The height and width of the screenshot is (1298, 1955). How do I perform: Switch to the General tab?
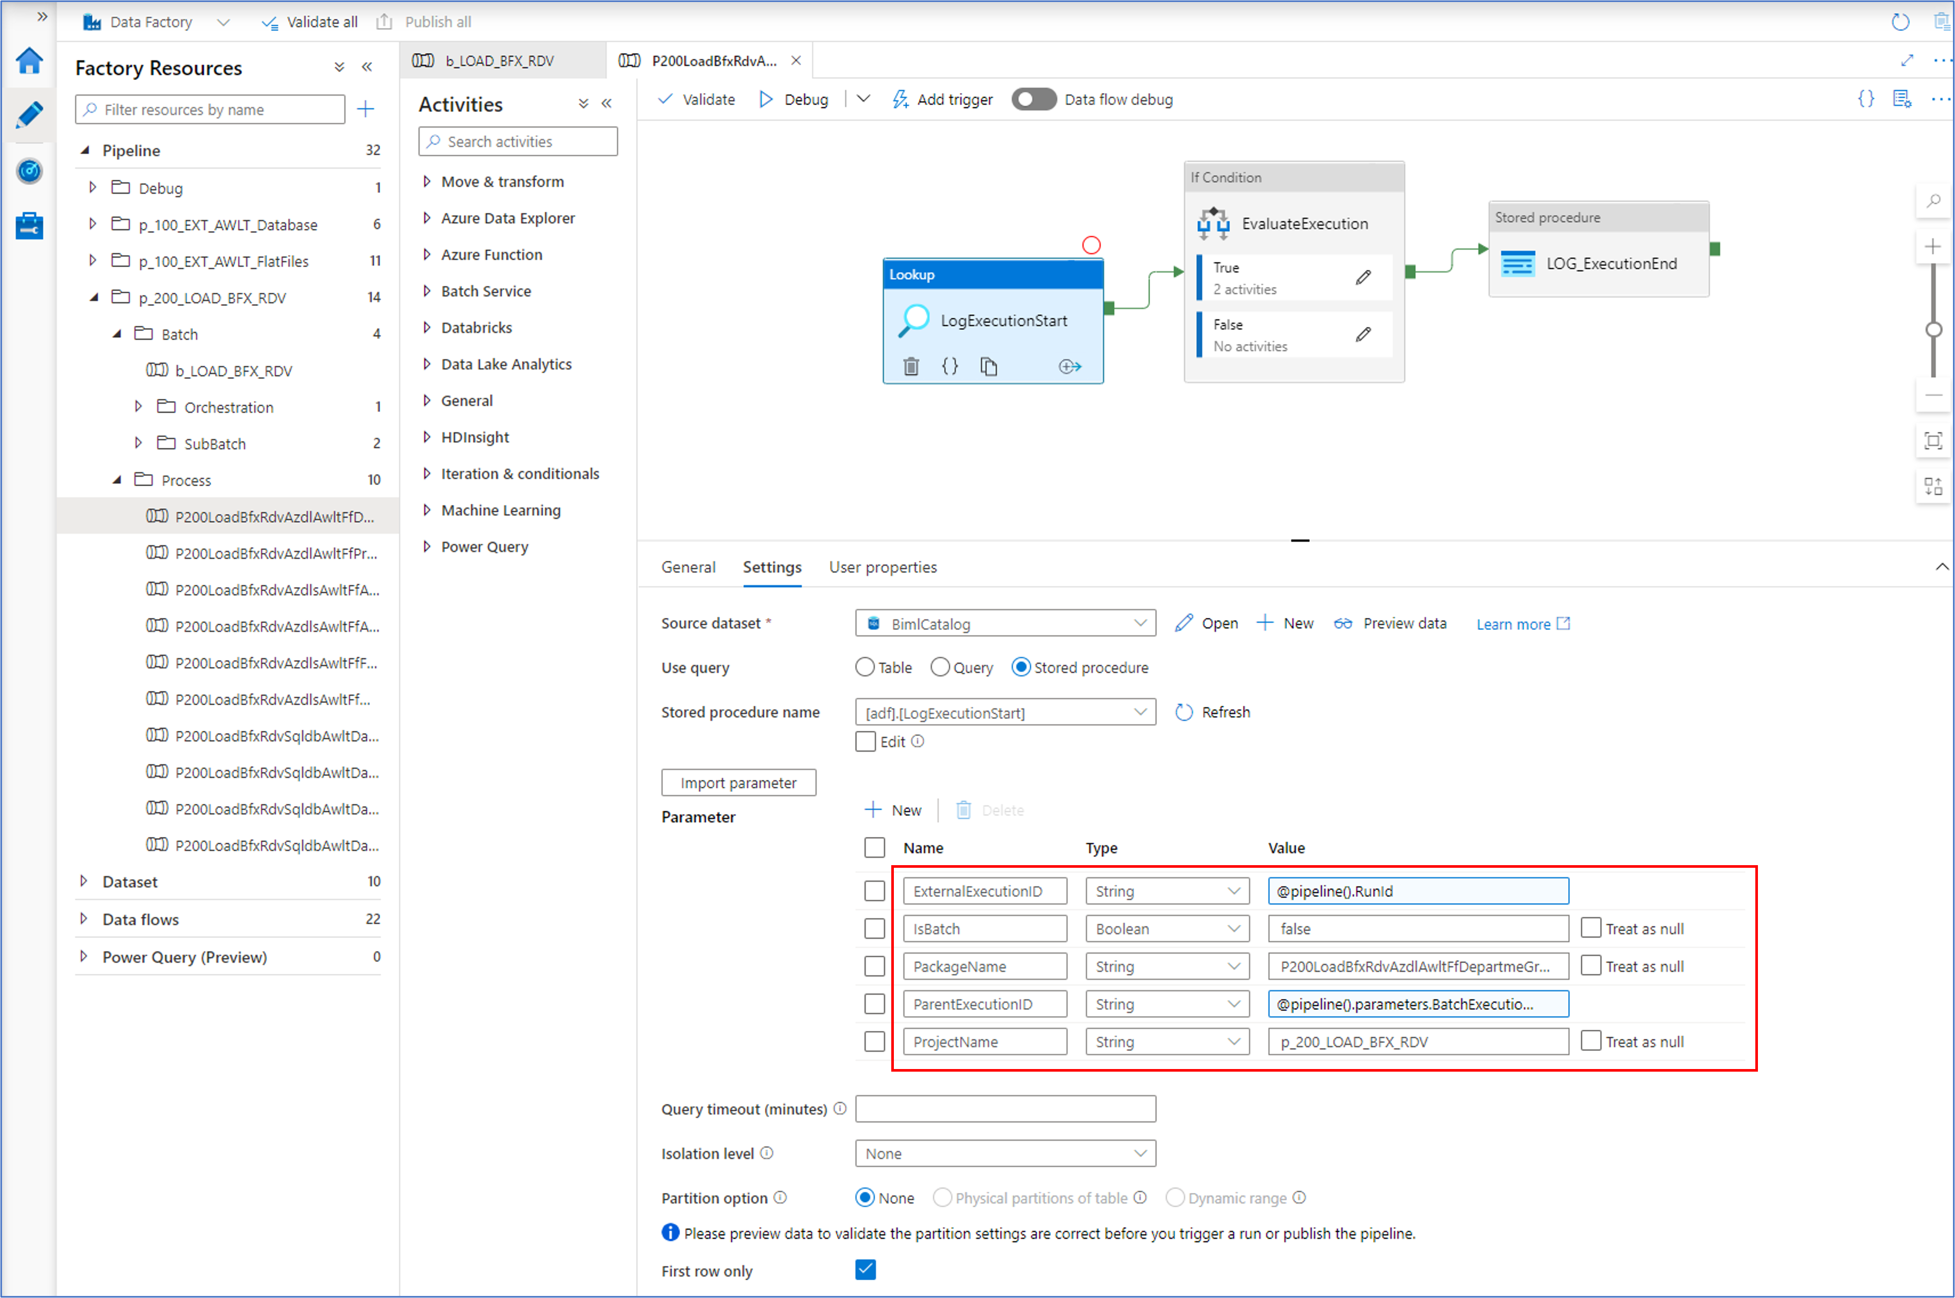(688, 567)
